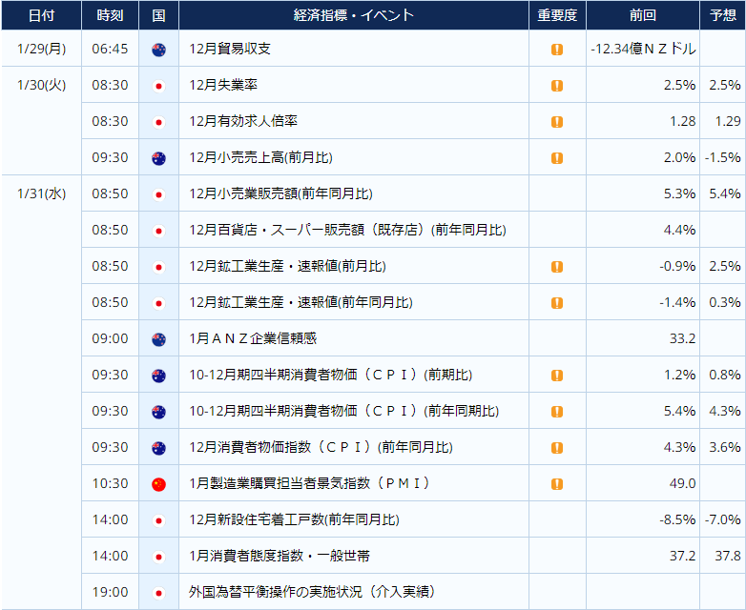The height and width of the screenshot is (610, 746).
Task: Click the importance mark for 12月小売売上高(前月比)
Action: pos(557,158)
